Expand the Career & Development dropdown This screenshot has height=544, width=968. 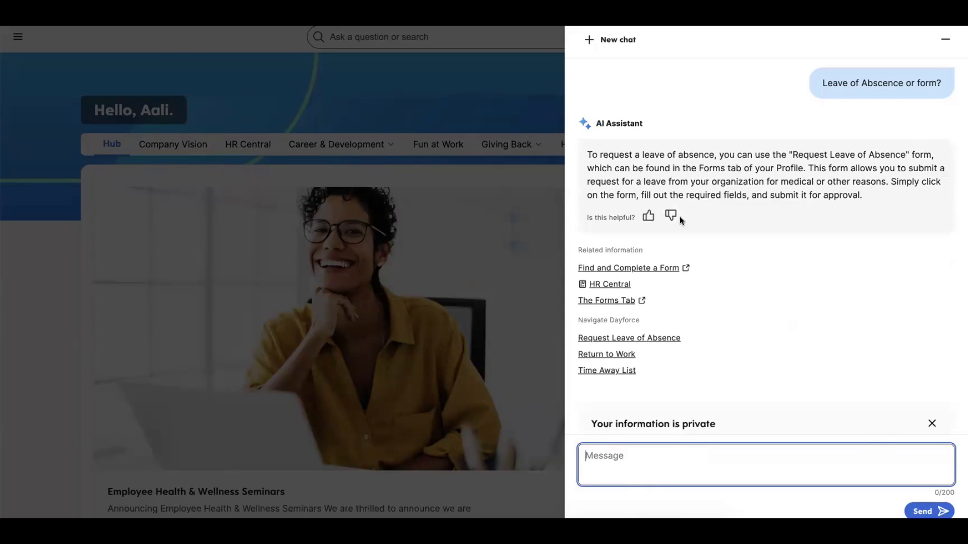[341, 144]
